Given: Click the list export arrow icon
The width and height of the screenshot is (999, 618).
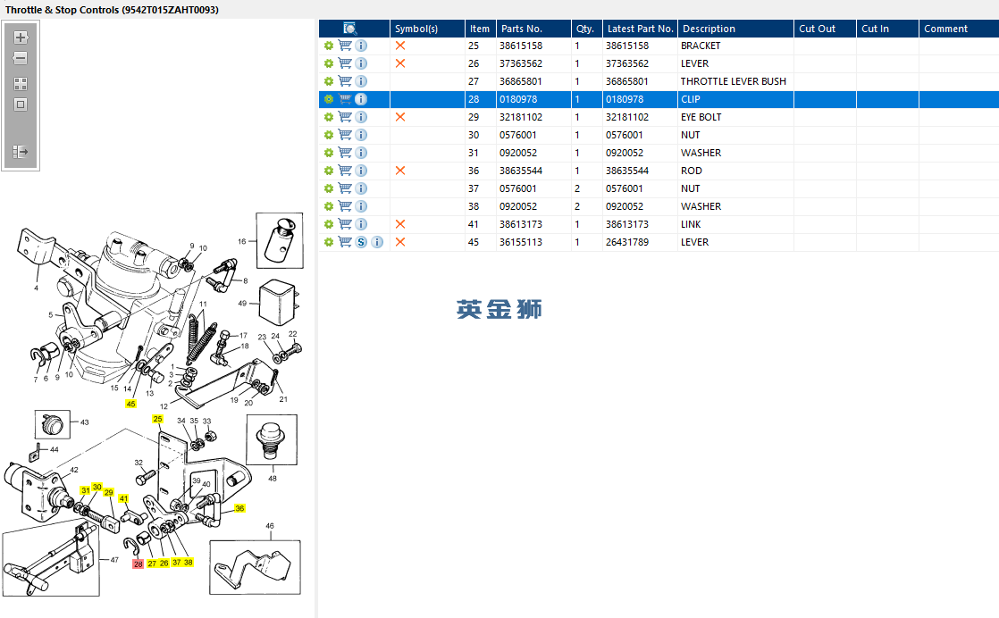Looking at the screenshot, I should click(21, 152).
